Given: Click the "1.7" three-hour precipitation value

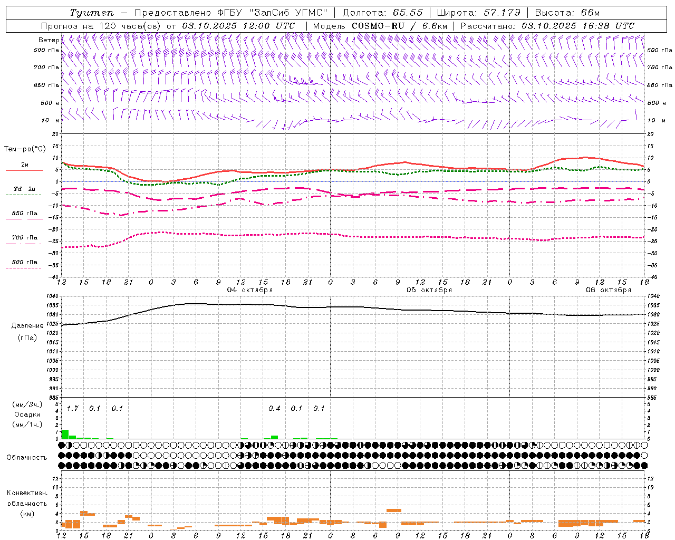Looking at the screenshot, I should pyautogui.click(x=73, y=408).
